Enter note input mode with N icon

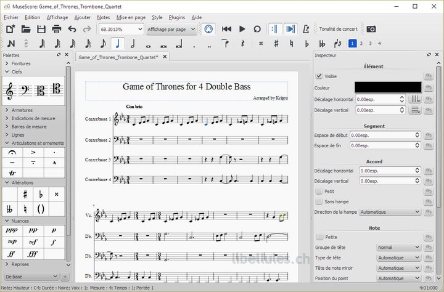[x=10, y=44]
